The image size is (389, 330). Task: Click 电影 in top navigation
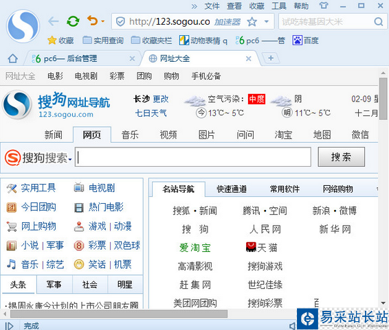click(55, 76)
